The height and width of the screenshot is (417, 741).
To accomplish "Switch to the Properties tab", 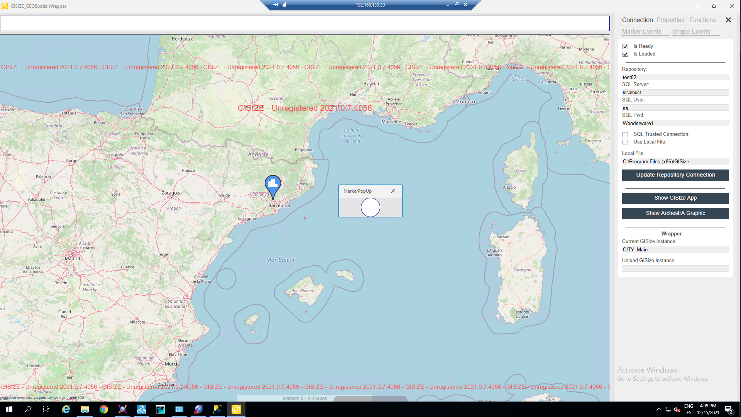I will (670, 20).
